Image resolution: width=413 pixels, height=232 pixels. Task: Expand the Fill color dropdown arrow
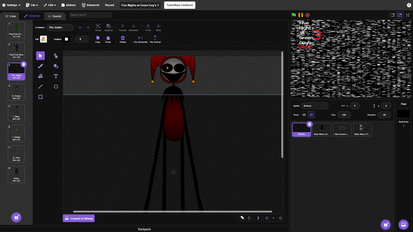tap(49, 39)
